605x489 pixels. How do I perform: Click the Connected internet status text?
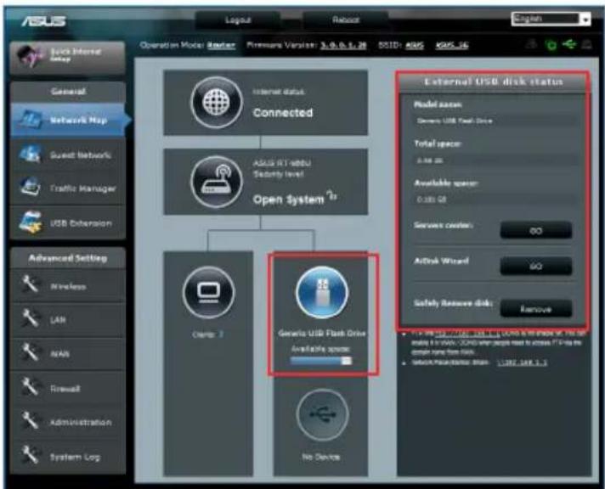tap(283, 113)
